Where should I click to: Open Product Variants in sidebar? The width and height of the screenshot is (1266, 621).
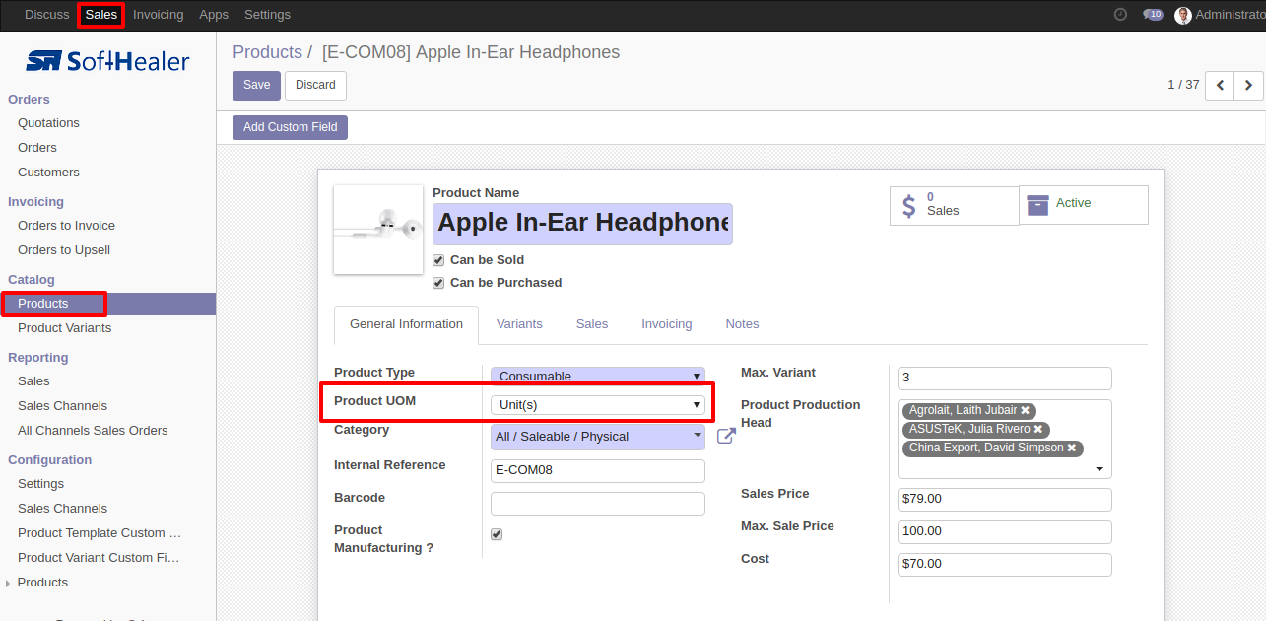pos(64,328)
